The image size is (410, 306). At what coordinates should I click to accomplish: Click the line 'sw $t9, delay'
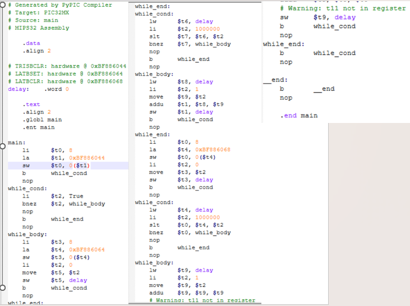click(317, 17)
